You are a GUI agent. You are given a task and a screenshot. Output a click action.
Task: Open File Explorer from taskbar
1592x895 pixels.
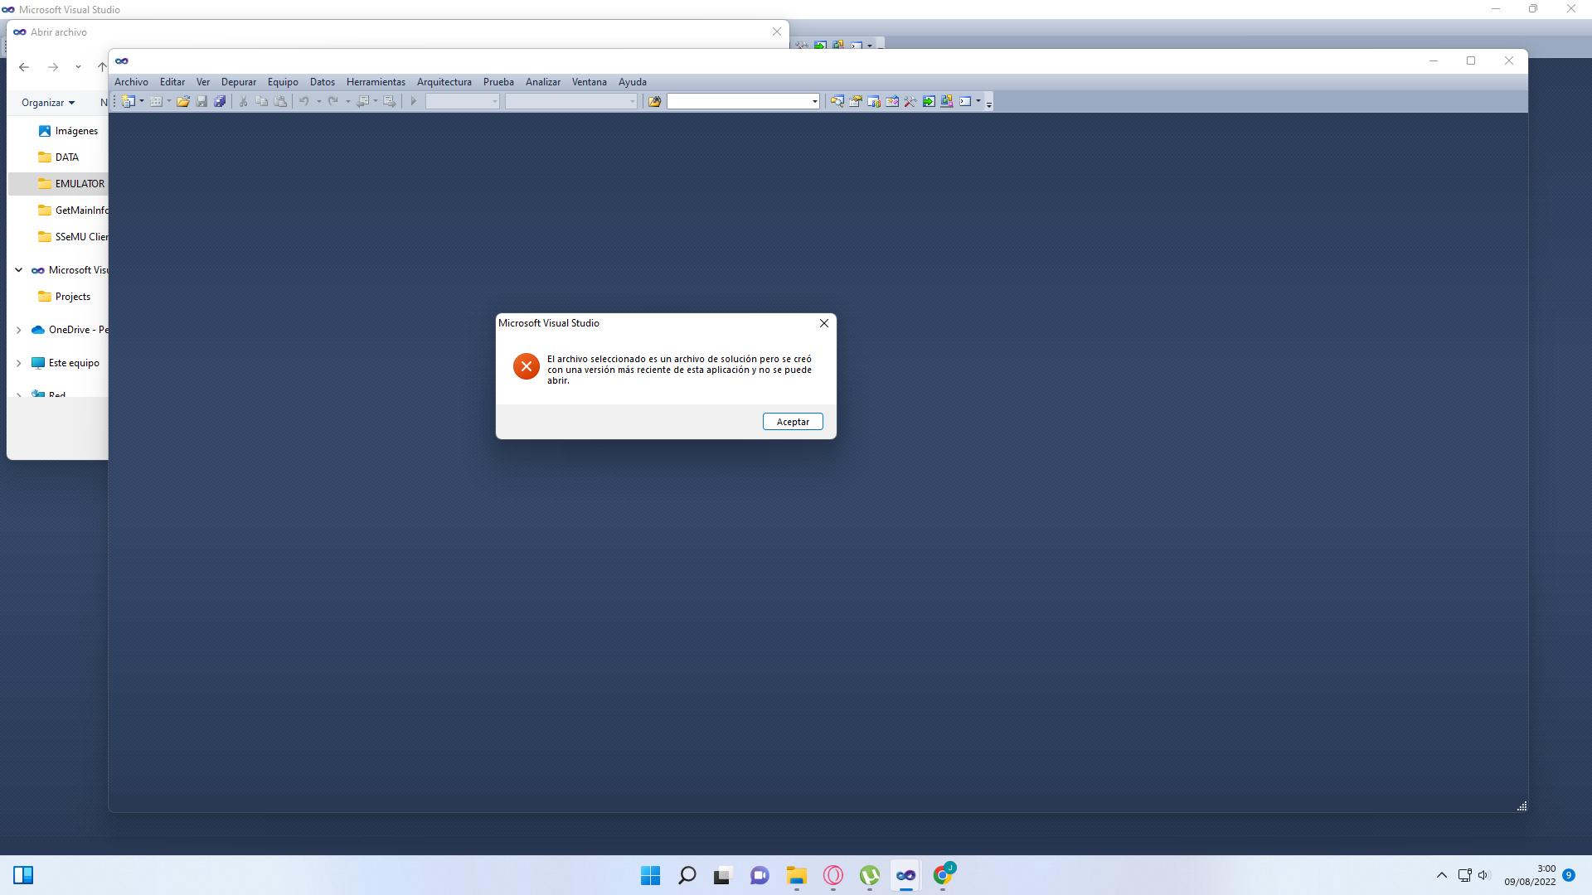pos(797,875)
